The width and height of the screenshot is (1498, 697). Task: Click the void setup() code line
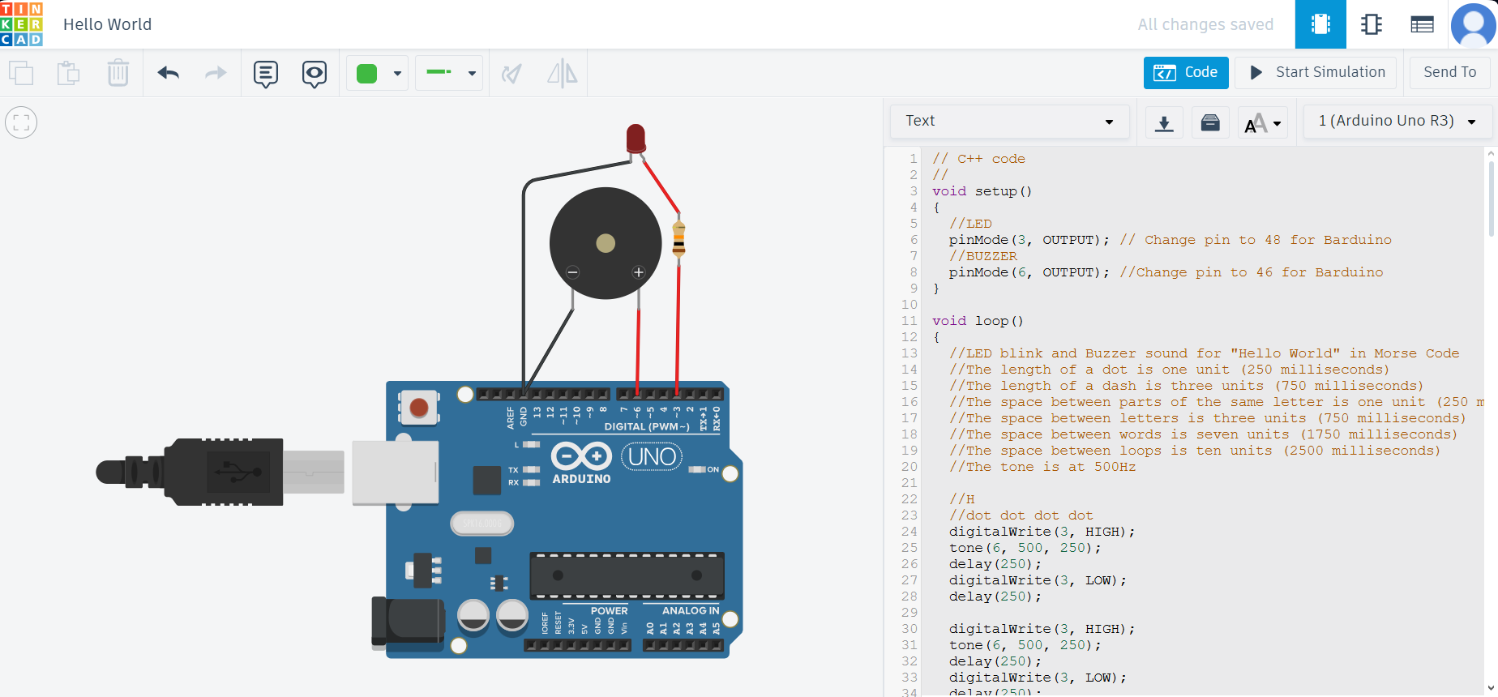[982, 191]
